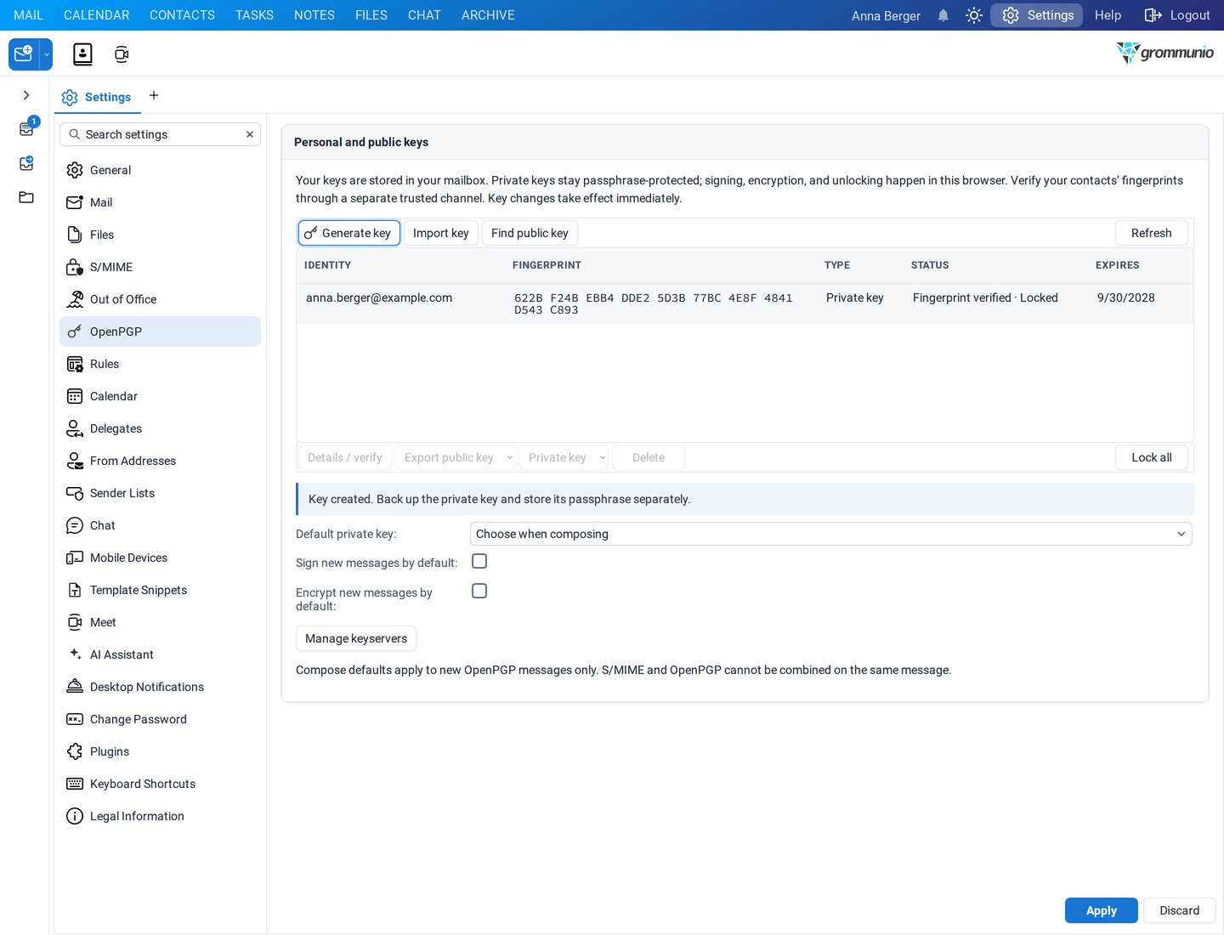Click the Import key button
Screen dimensions: 1224x935
(x=440, y=233)
